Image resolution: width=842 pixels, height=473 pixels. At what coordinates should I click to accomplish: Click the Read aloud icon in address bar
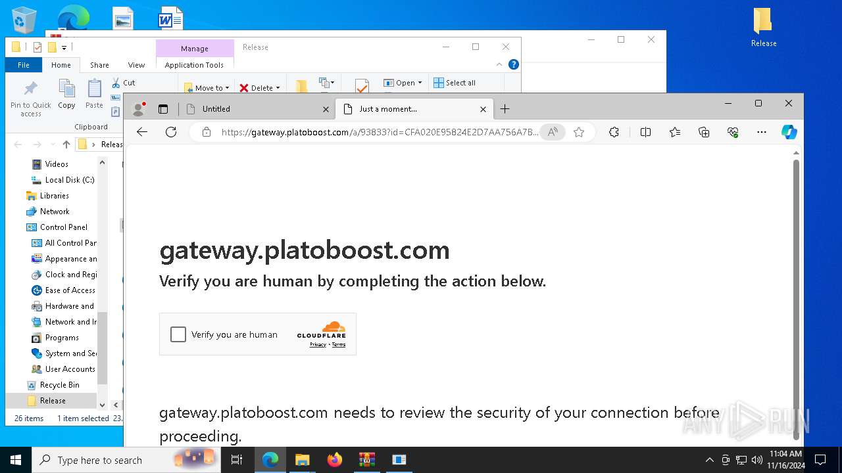coord(553,132)
